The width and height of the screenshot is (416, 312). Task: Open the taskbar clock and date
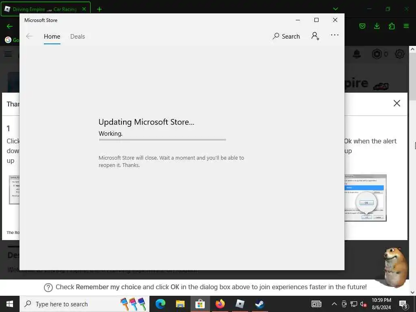tap(381, 304)
